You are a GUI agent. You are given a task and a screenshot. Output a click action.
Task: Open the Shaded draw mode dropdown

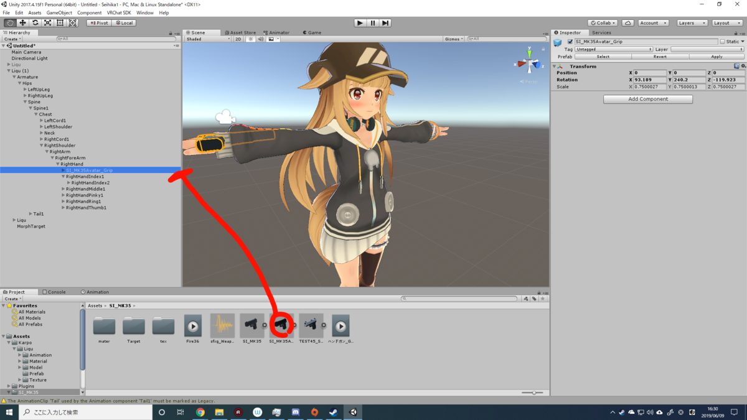pos(208,39)
